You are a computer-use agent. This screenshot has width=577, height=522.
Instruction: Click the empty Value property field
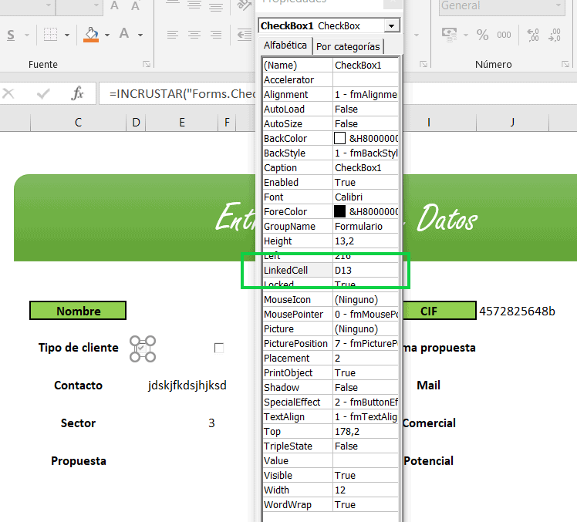[x=366, y=461]
